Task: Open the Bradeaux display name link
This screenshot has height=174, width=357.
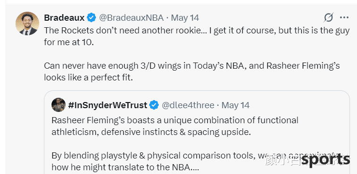Action: (64, 18)
